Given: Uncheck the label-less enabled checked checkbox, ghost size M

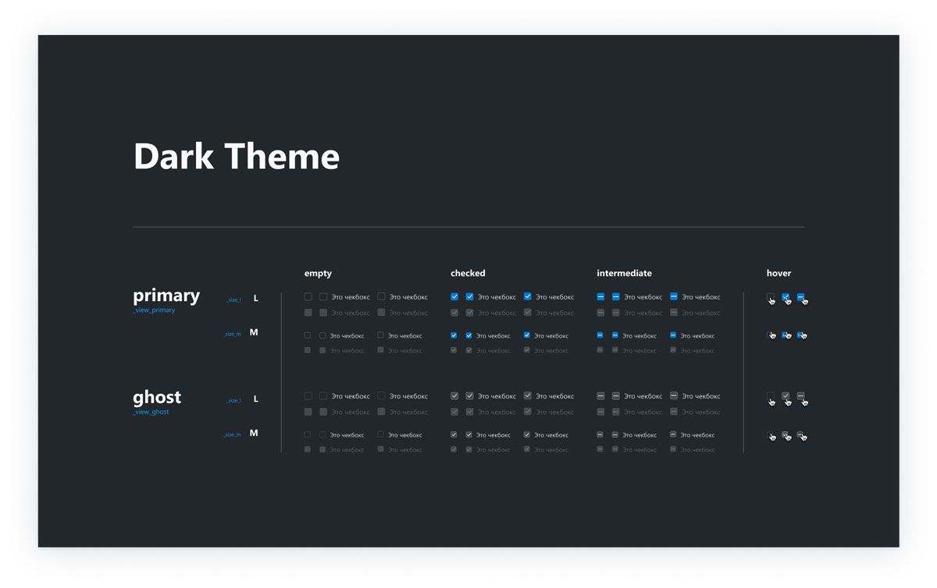Looking at the screenshot, I should [x=454, y=434].
